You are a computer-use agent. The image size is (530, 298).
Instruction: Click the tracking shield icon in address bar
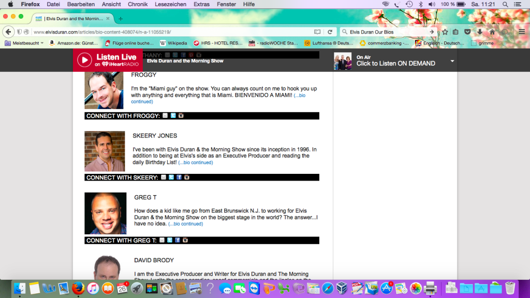click(19, 32)
